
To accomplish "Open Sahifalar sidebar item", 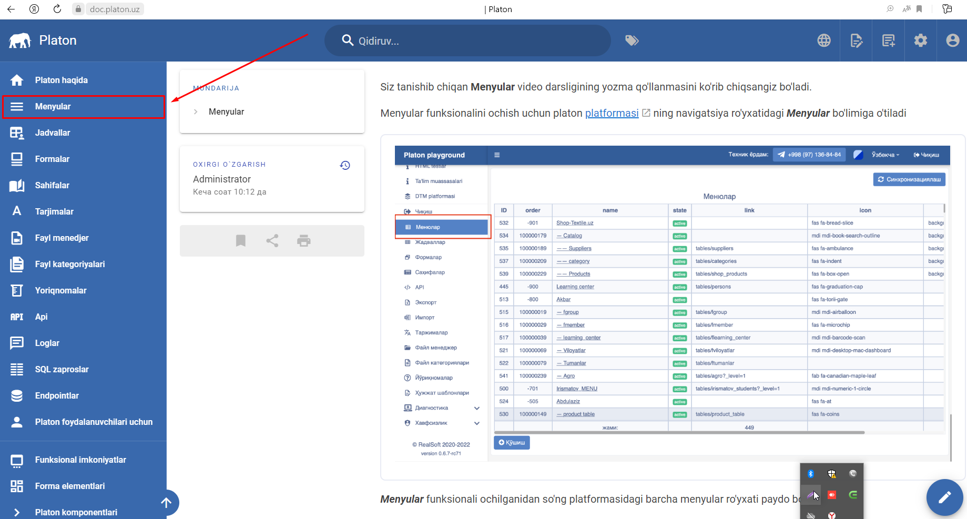I will coord(83,185).
